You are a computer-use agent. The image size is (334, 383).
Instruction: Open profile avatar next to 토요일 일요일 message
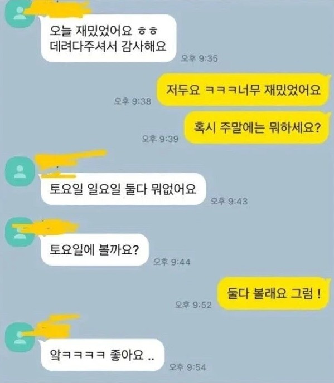point(20,171)
